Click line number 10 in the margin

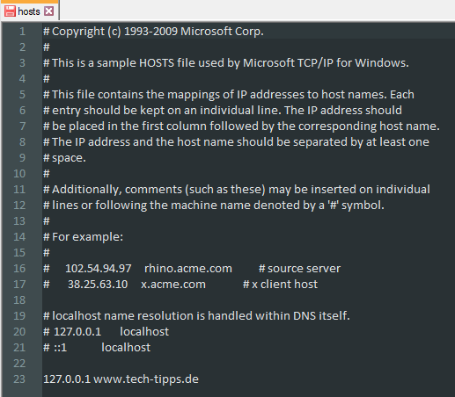point(19,174)
